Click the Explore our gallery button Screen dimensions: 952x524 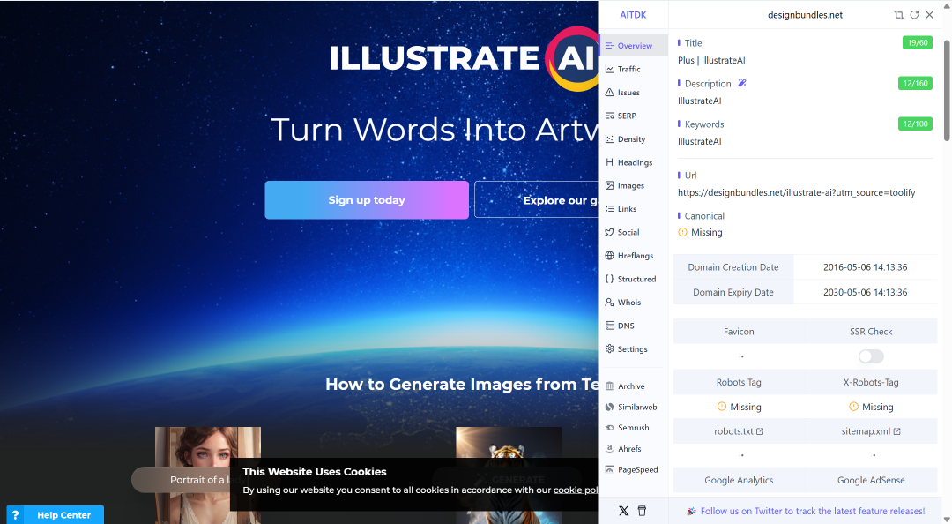[536, 200]
